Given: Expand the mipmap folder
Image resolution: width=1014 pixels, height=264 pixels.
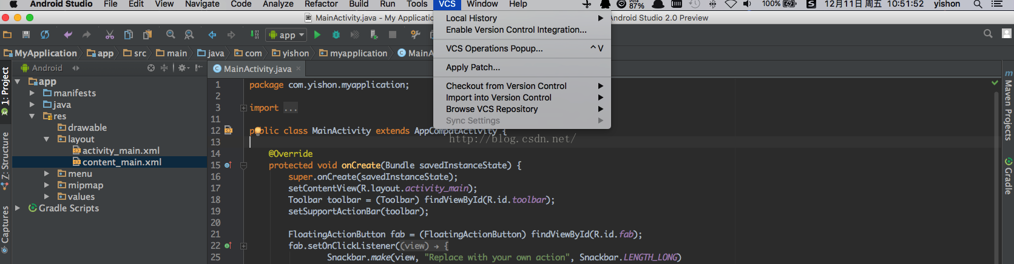Looking at the screenshot, I should coord(47,185).
